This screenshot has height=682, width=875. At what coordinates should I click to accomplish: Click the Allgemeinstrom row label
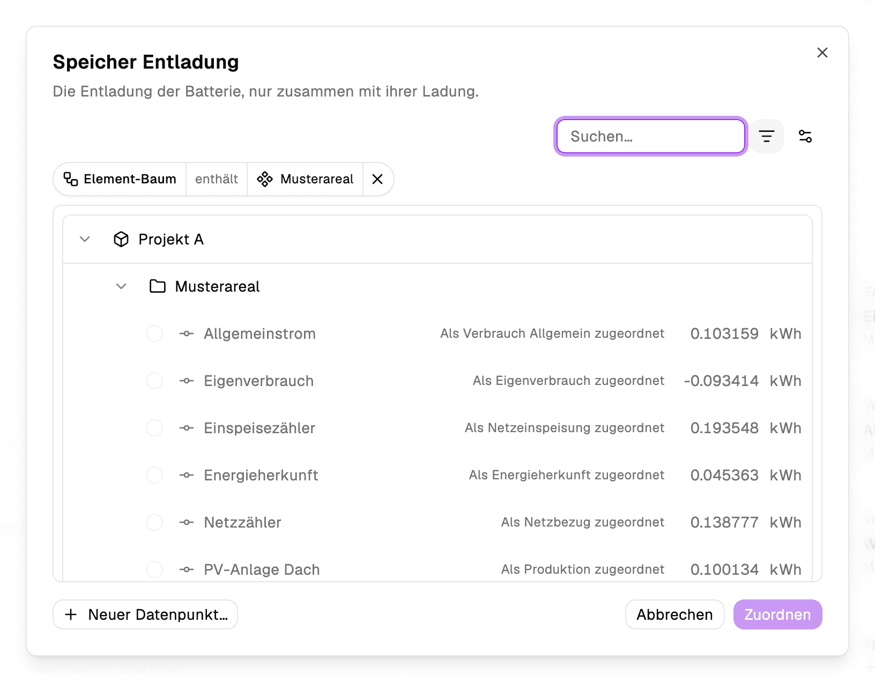259,333
